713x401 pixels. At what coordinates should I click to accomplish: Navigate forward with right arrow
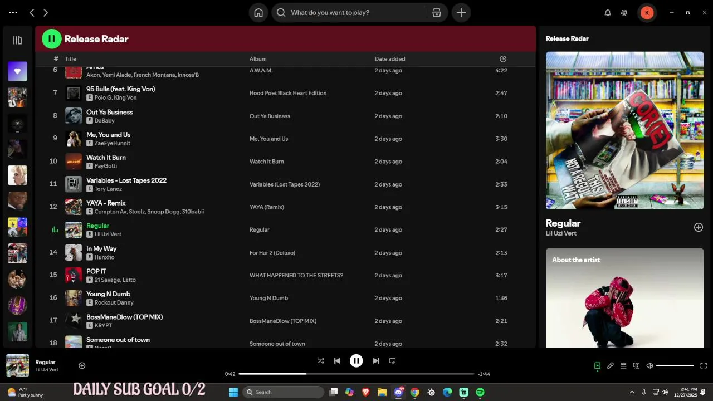coord(46,12)
